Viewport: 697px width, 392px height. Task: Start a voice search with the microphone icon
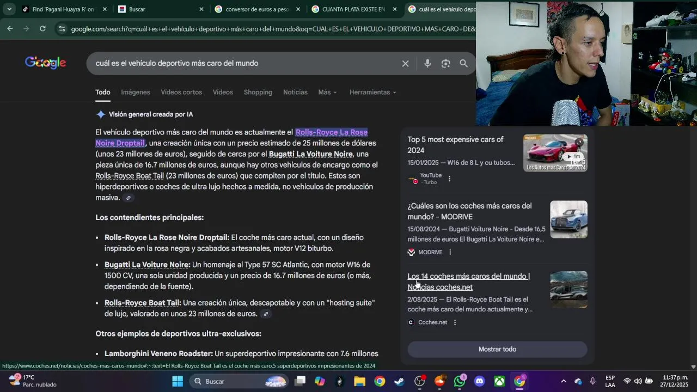[427, 64]
